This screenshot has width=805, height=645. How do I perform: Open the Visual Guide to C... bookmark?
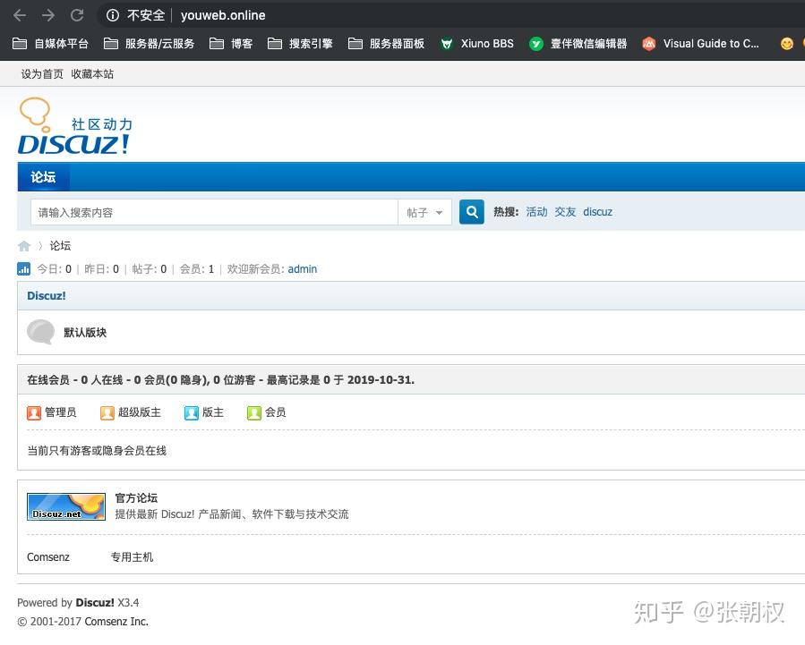tap(700, 44)
